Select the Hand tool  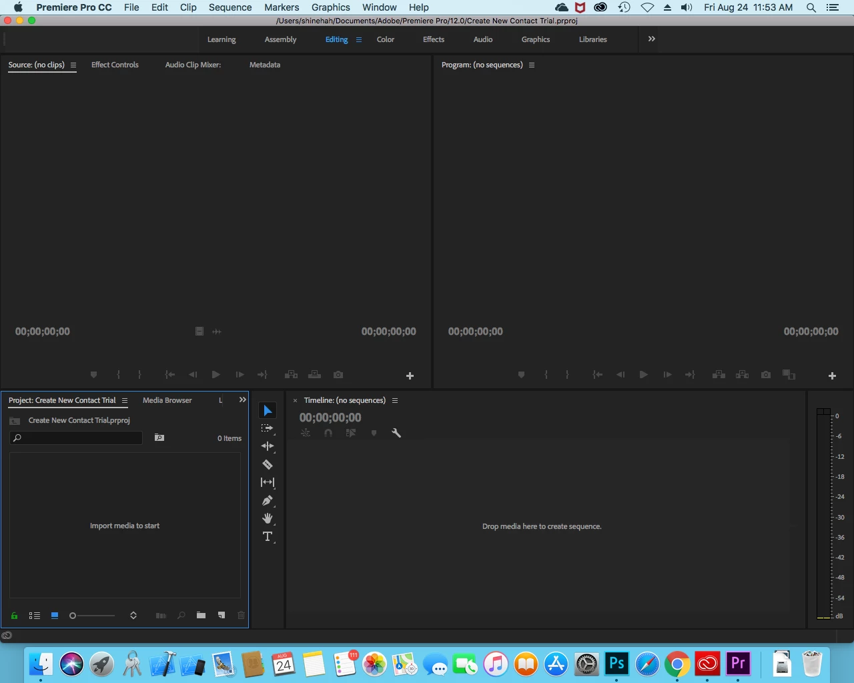(268, 518)
